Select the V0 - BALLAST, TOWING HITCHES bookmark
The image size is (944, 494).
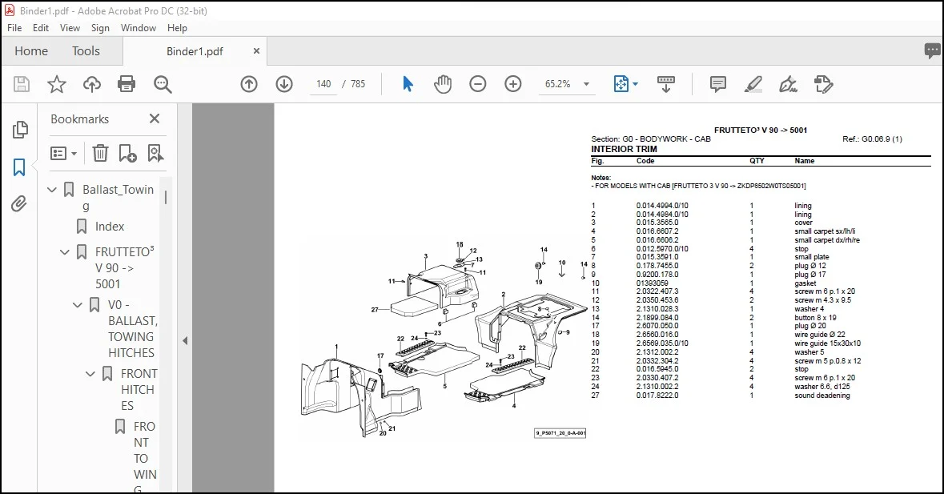pyautogui.click(x=132, y=328)
